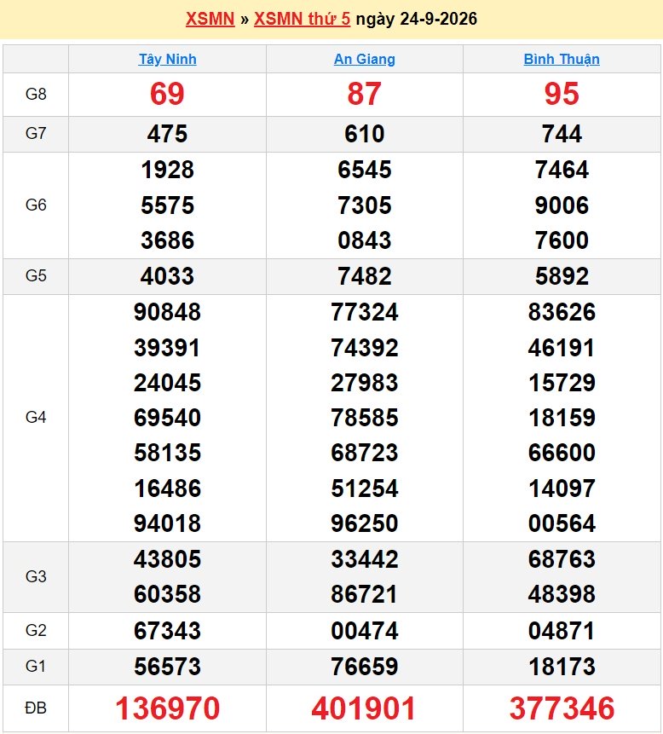Click G4 value 15729
Image resolution: width=663 pixels, height=734 pixels.
[562, 383]
